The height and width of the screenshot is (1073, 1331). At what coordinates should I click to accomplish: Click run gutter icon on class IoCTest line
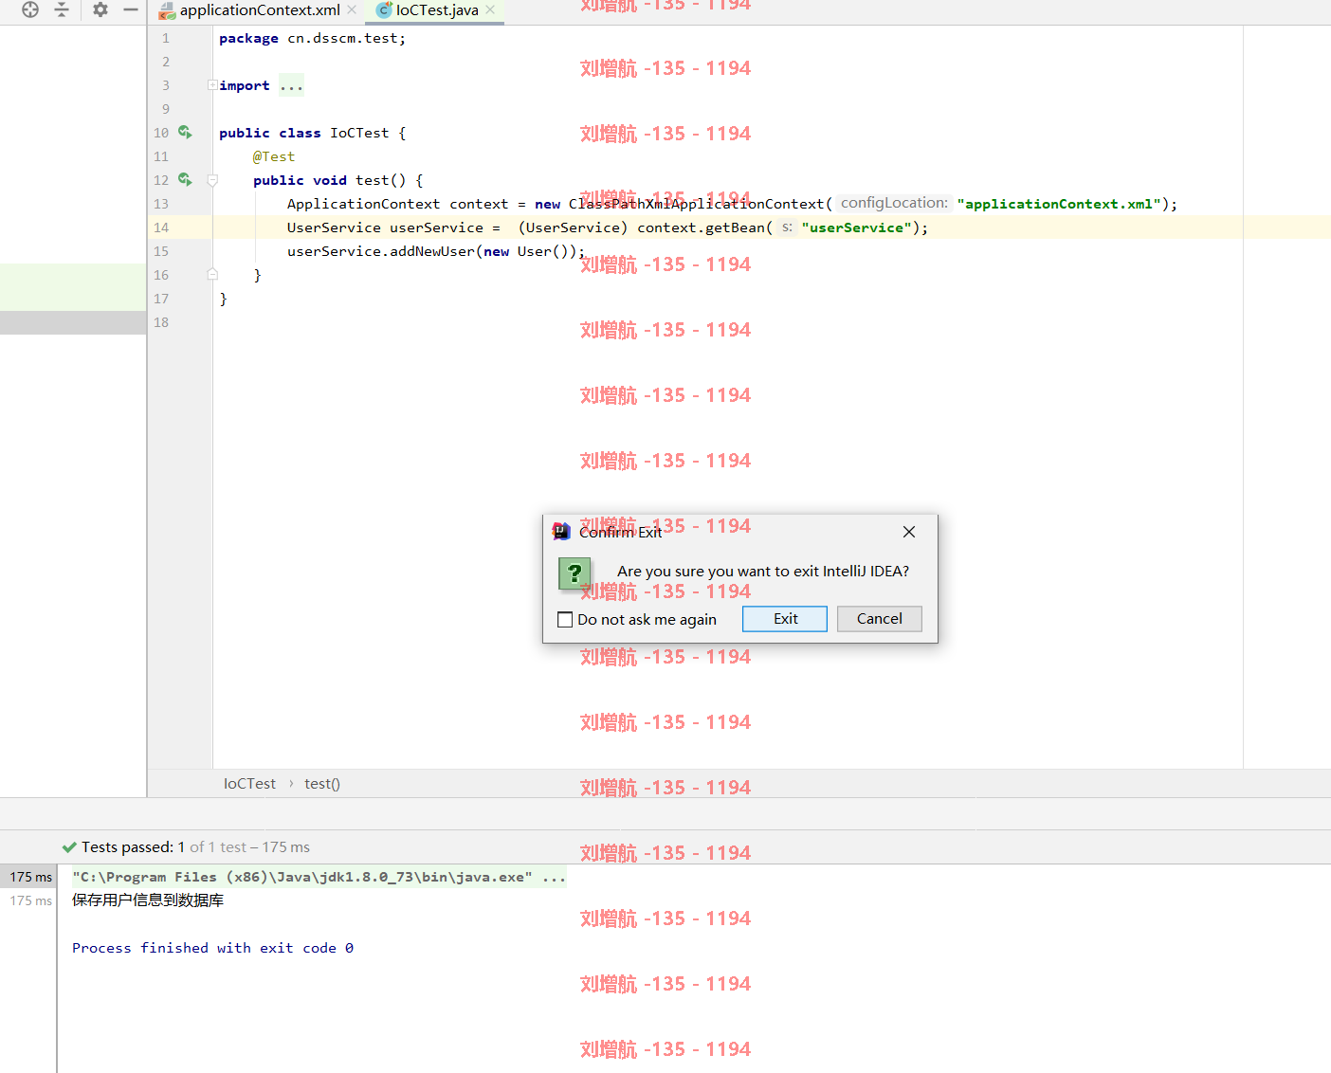(186, 133)
